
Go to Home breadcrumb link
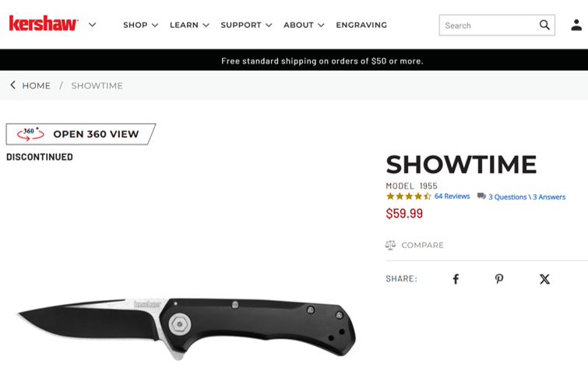(x=36, y=86)
